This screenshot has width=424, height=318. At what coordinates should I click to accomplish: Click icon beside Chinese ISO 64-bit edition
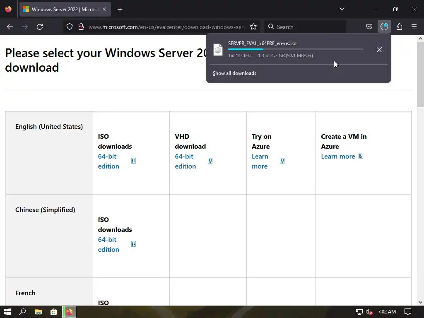[x=133, y=244]
